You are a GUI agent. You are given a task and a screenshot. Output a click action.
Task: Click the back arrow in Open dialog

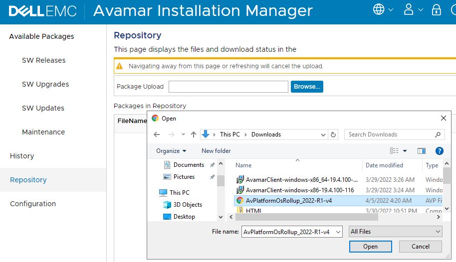(157, 134)
